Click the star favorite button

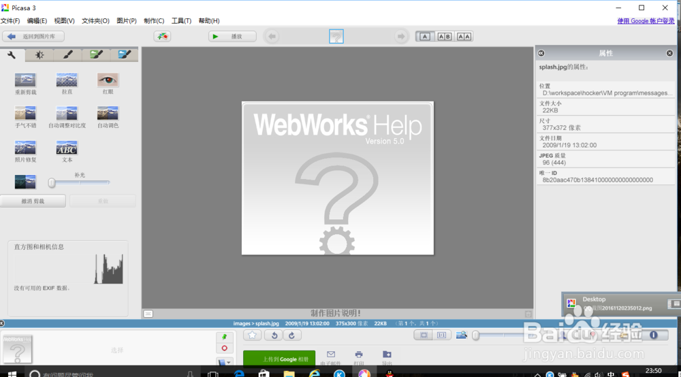253,335
